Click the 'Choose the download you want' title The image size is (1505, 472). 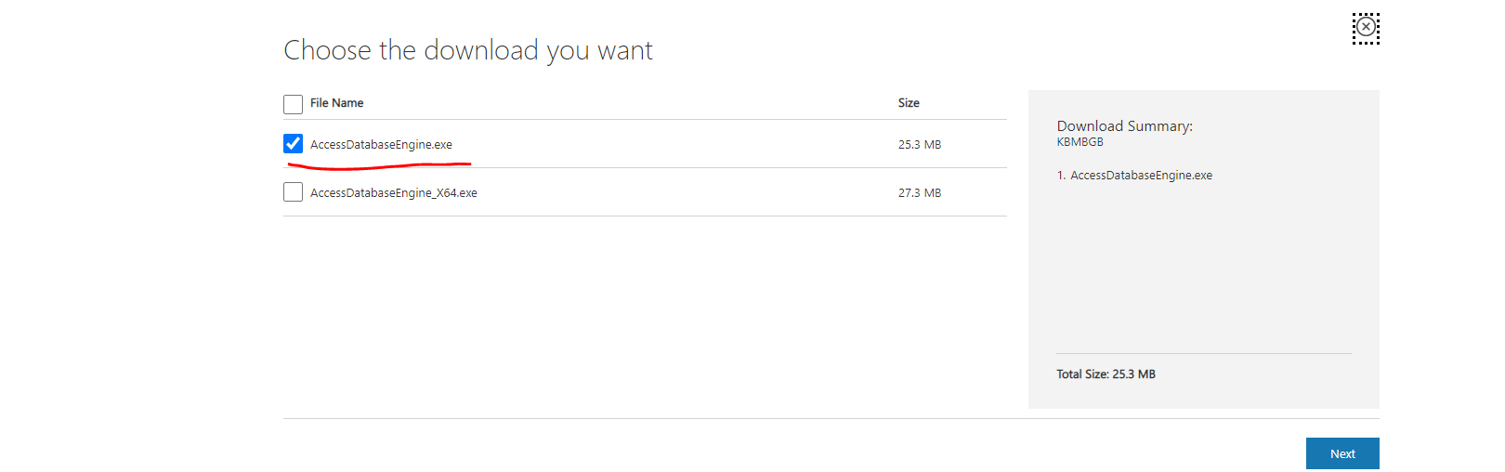point(468,50)
